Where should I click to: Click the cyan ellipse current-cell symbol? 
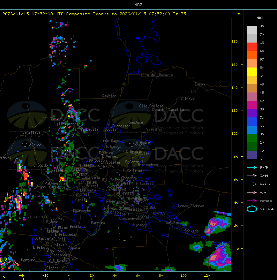click(x=252, y=209)
